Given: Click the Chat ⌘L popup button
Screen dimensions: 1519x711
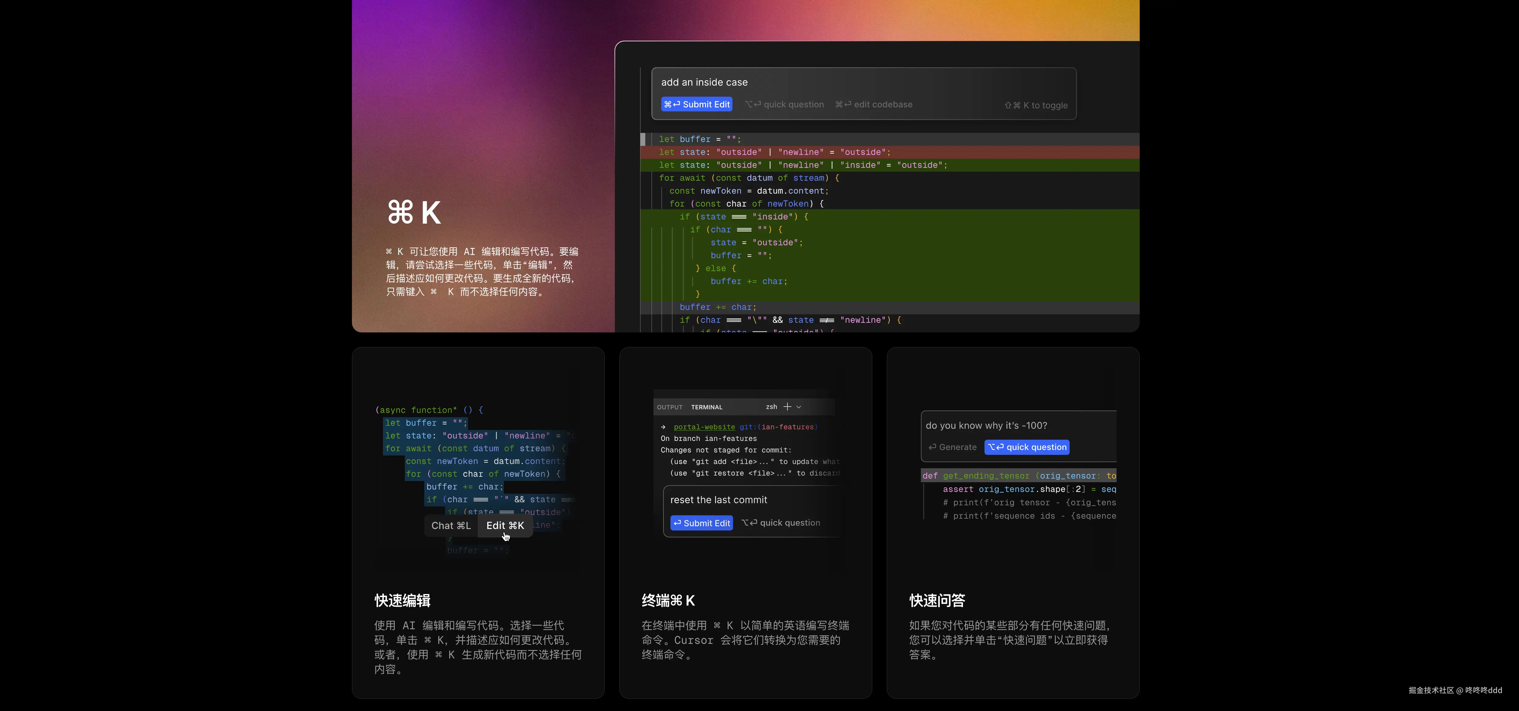Looking at the screenshot, I should click(451, 525).
